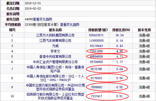
Task: Select the 2018-12-31 date value
Action: click(33, 3)
